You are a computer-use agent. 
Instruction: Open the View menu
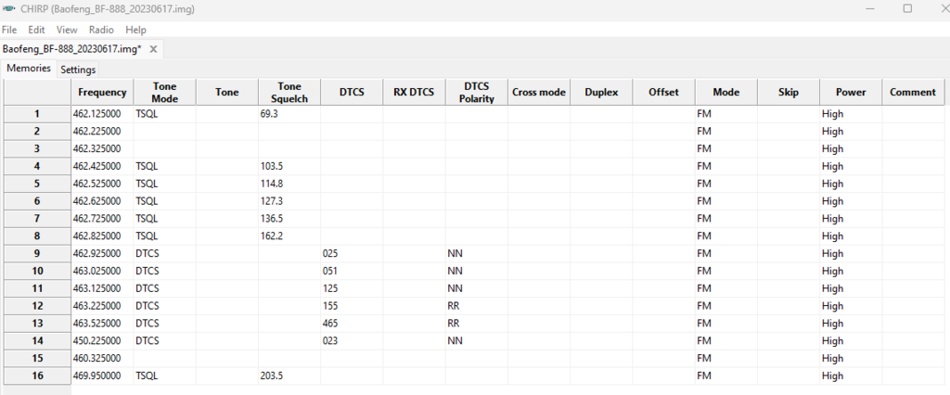67,29
